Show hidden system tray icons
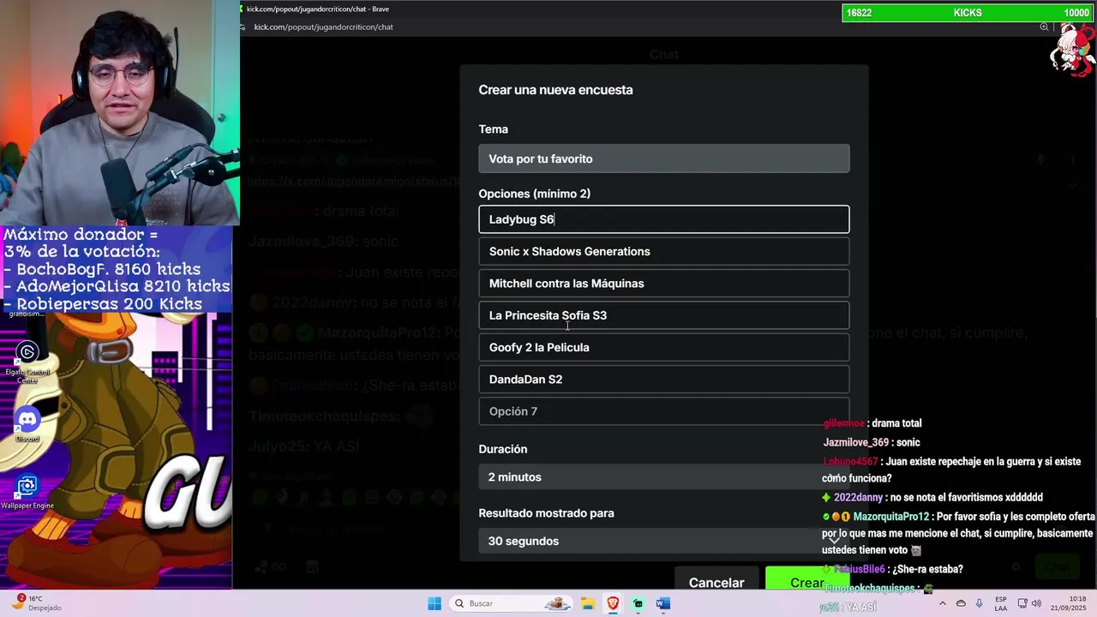This screenshot has height=617, width=1097. point(943,603)
